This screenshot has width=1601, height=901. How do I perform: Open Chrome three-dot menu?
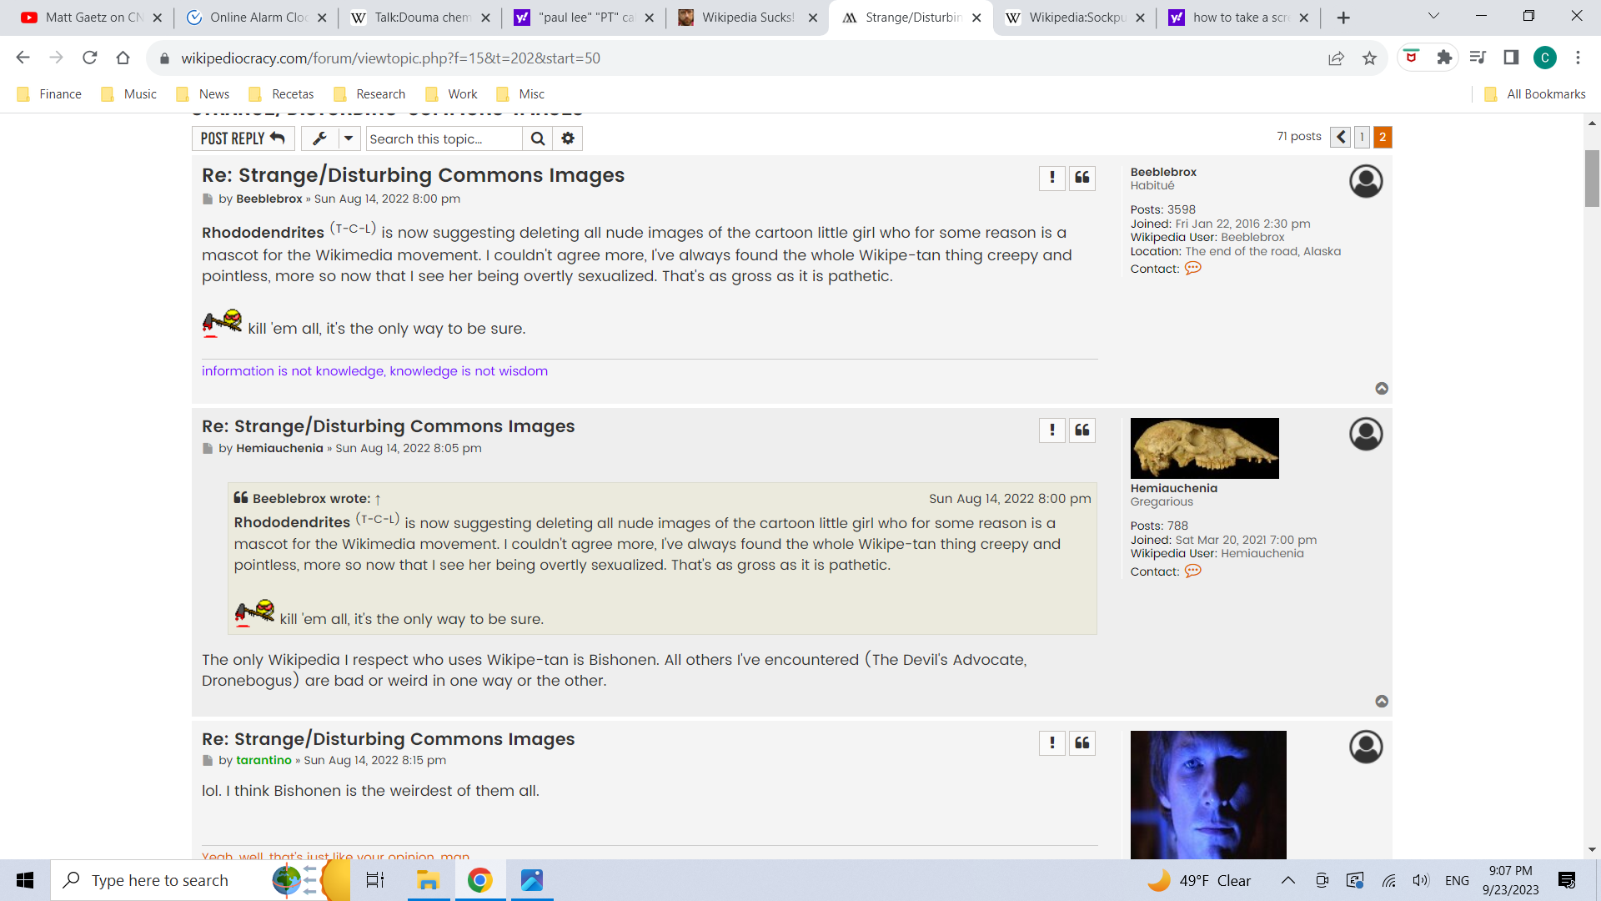pos(1578,58)
